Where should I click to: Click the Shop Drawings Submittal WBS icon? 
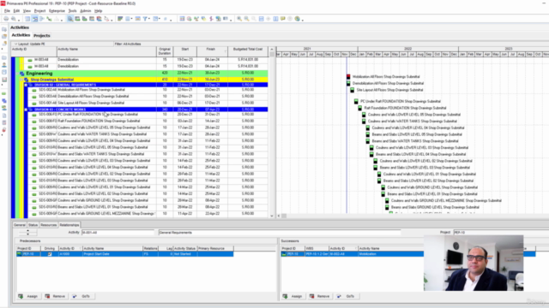[27, 80]
